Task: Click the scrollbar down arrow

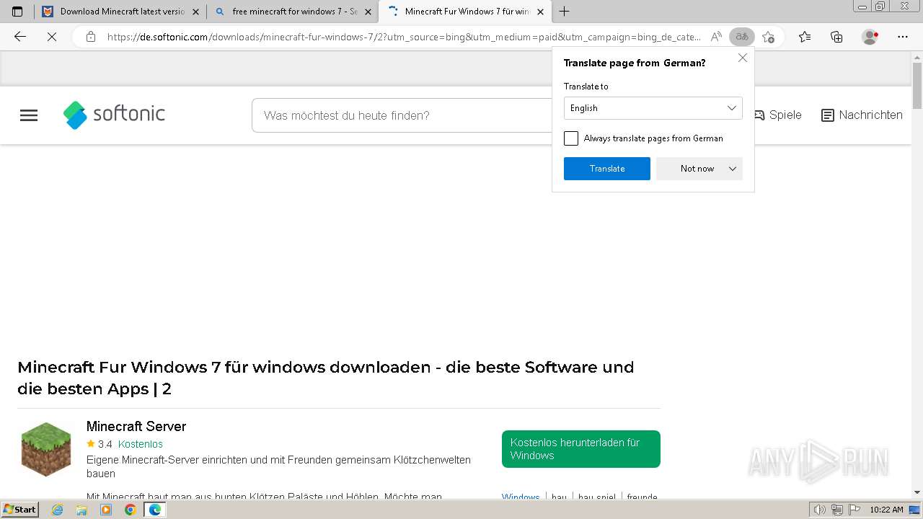Action: click(x=917, y=492)
